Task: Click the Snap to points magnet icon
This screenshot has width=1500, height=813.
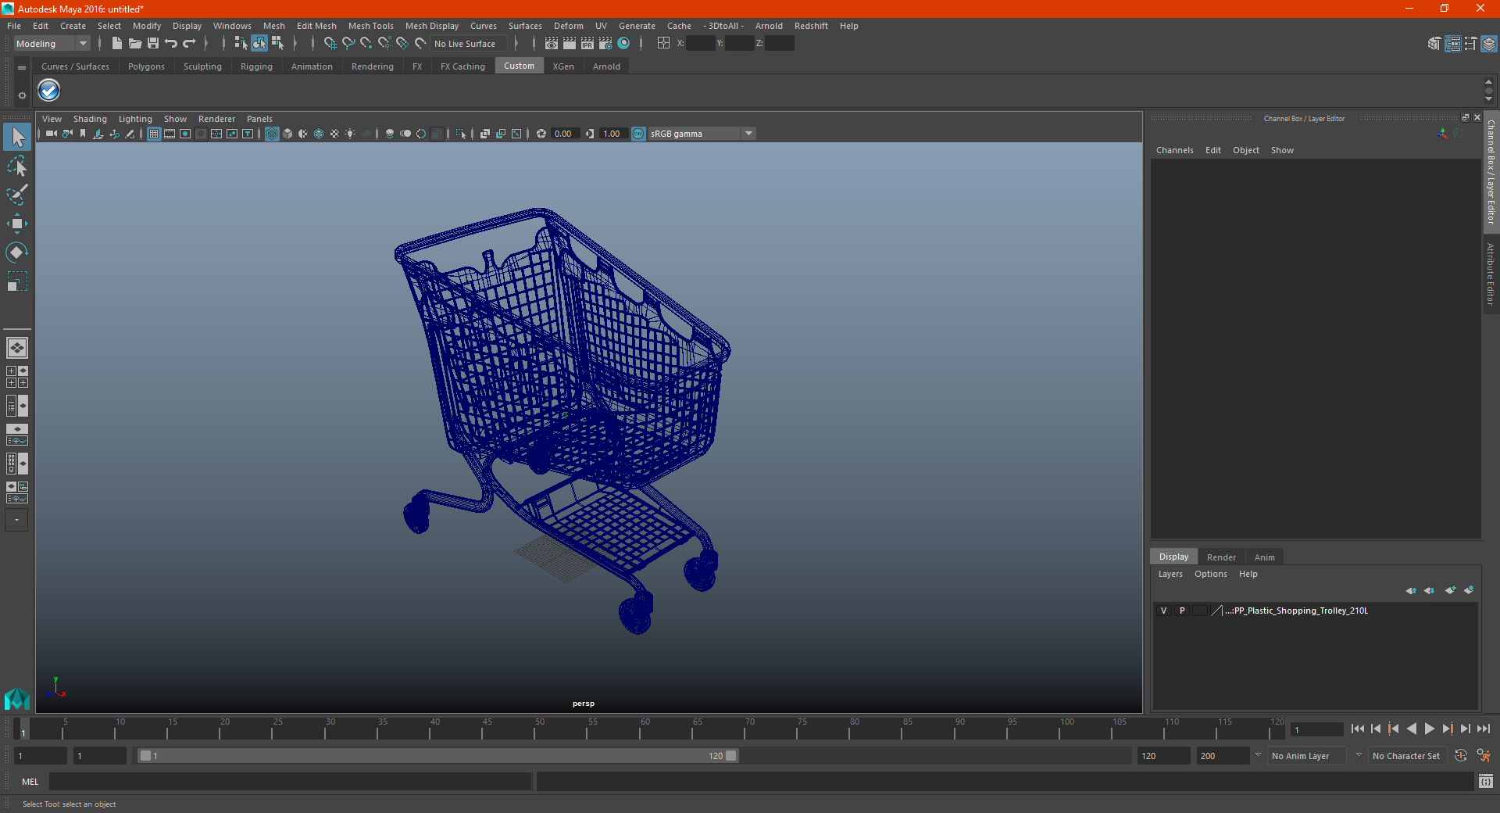Action: tap(366, 44)
